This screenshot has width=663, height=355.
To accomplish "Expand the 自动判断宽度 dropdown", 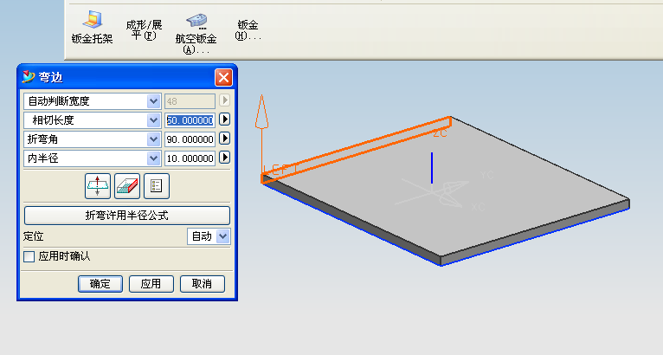I will [153, 101].
